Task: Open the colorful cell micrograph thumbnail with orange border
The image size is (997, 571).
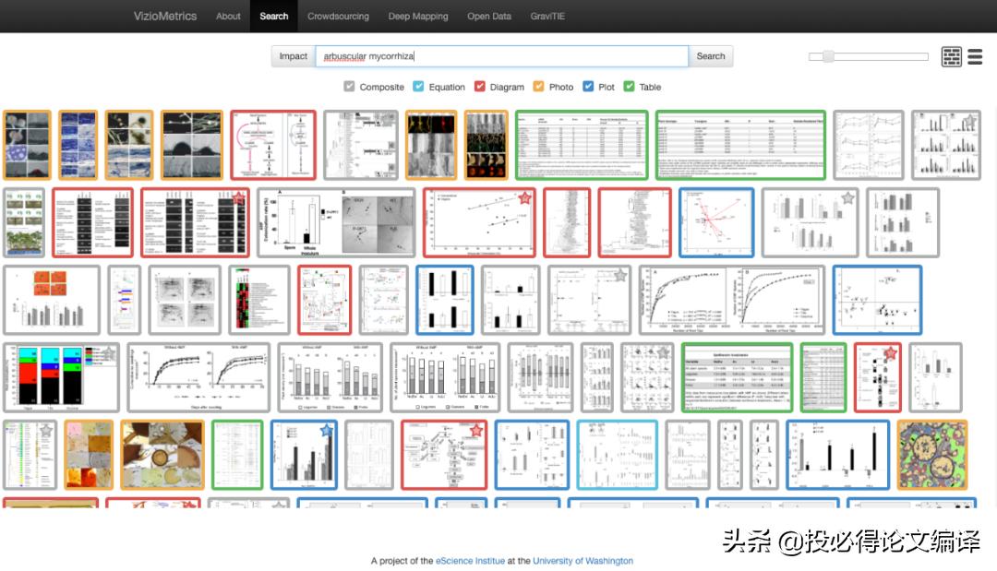Action: 932,455
